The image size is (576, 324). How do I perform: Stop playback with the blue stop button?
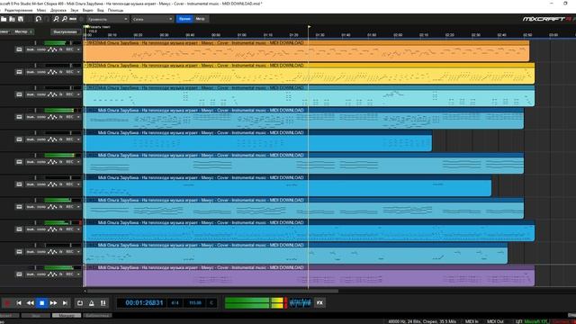(x=42, y=303)
